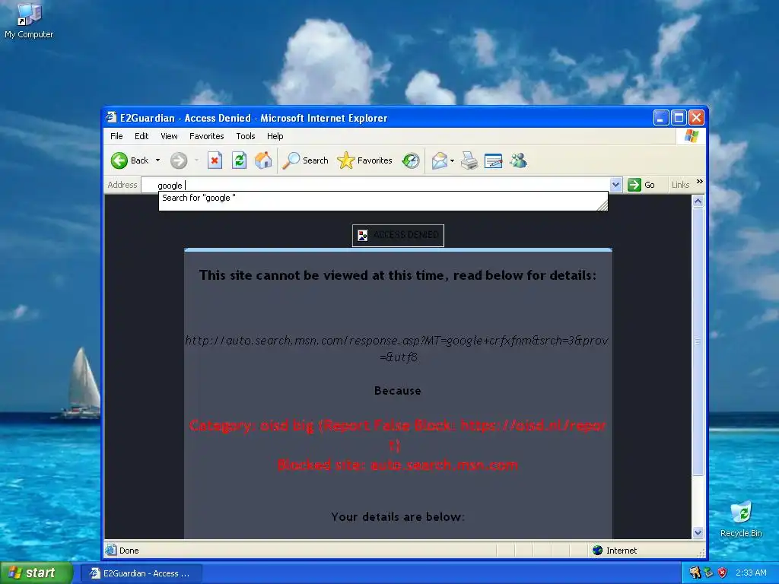Viewport: 779px width, 584px height.
Task: Click in the Address bar text field
Action: 377,185
